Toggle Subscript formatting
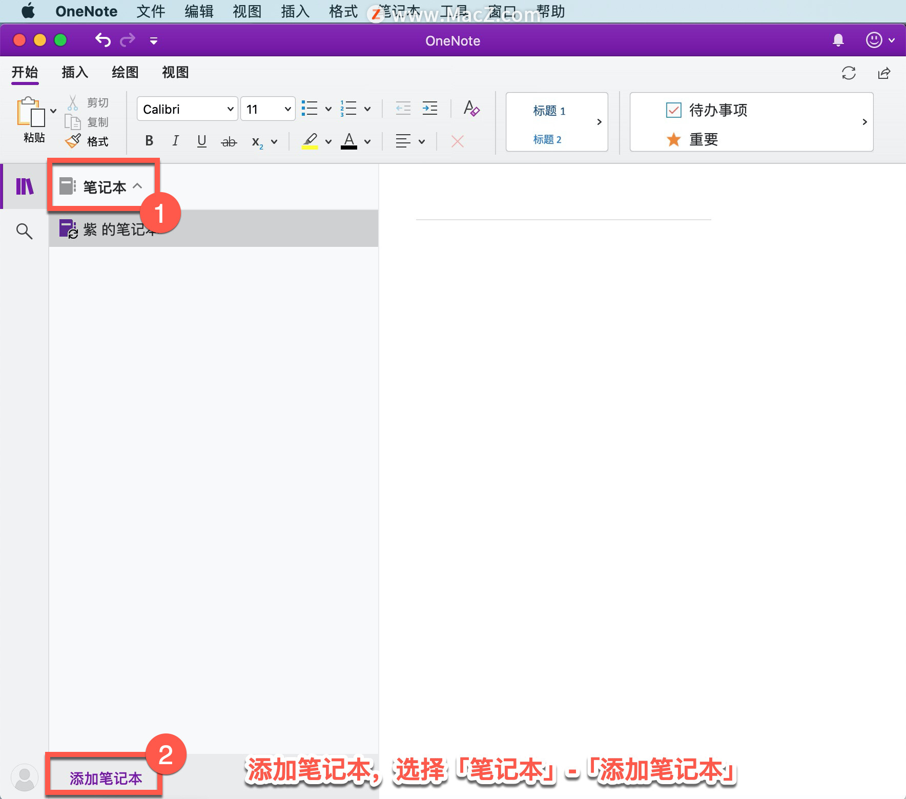Screen dimensions: 906x799 (x=257, y=142)
